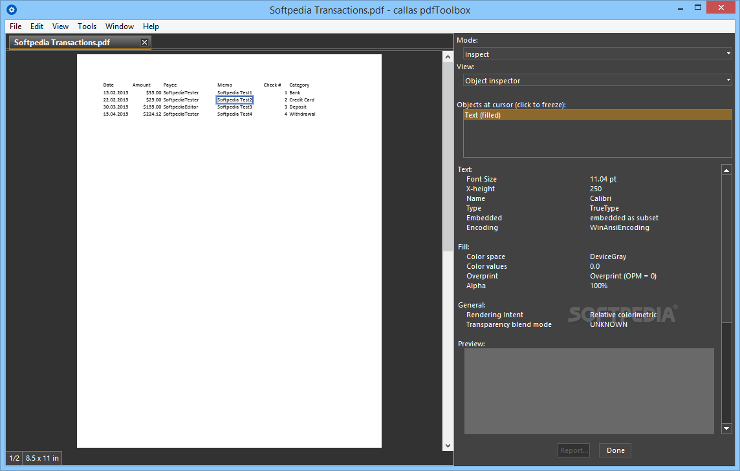The height and width of the screenshot is (471, 740).
Task: Click the document scrollbar up arrow
Action: tap(448, 57)
